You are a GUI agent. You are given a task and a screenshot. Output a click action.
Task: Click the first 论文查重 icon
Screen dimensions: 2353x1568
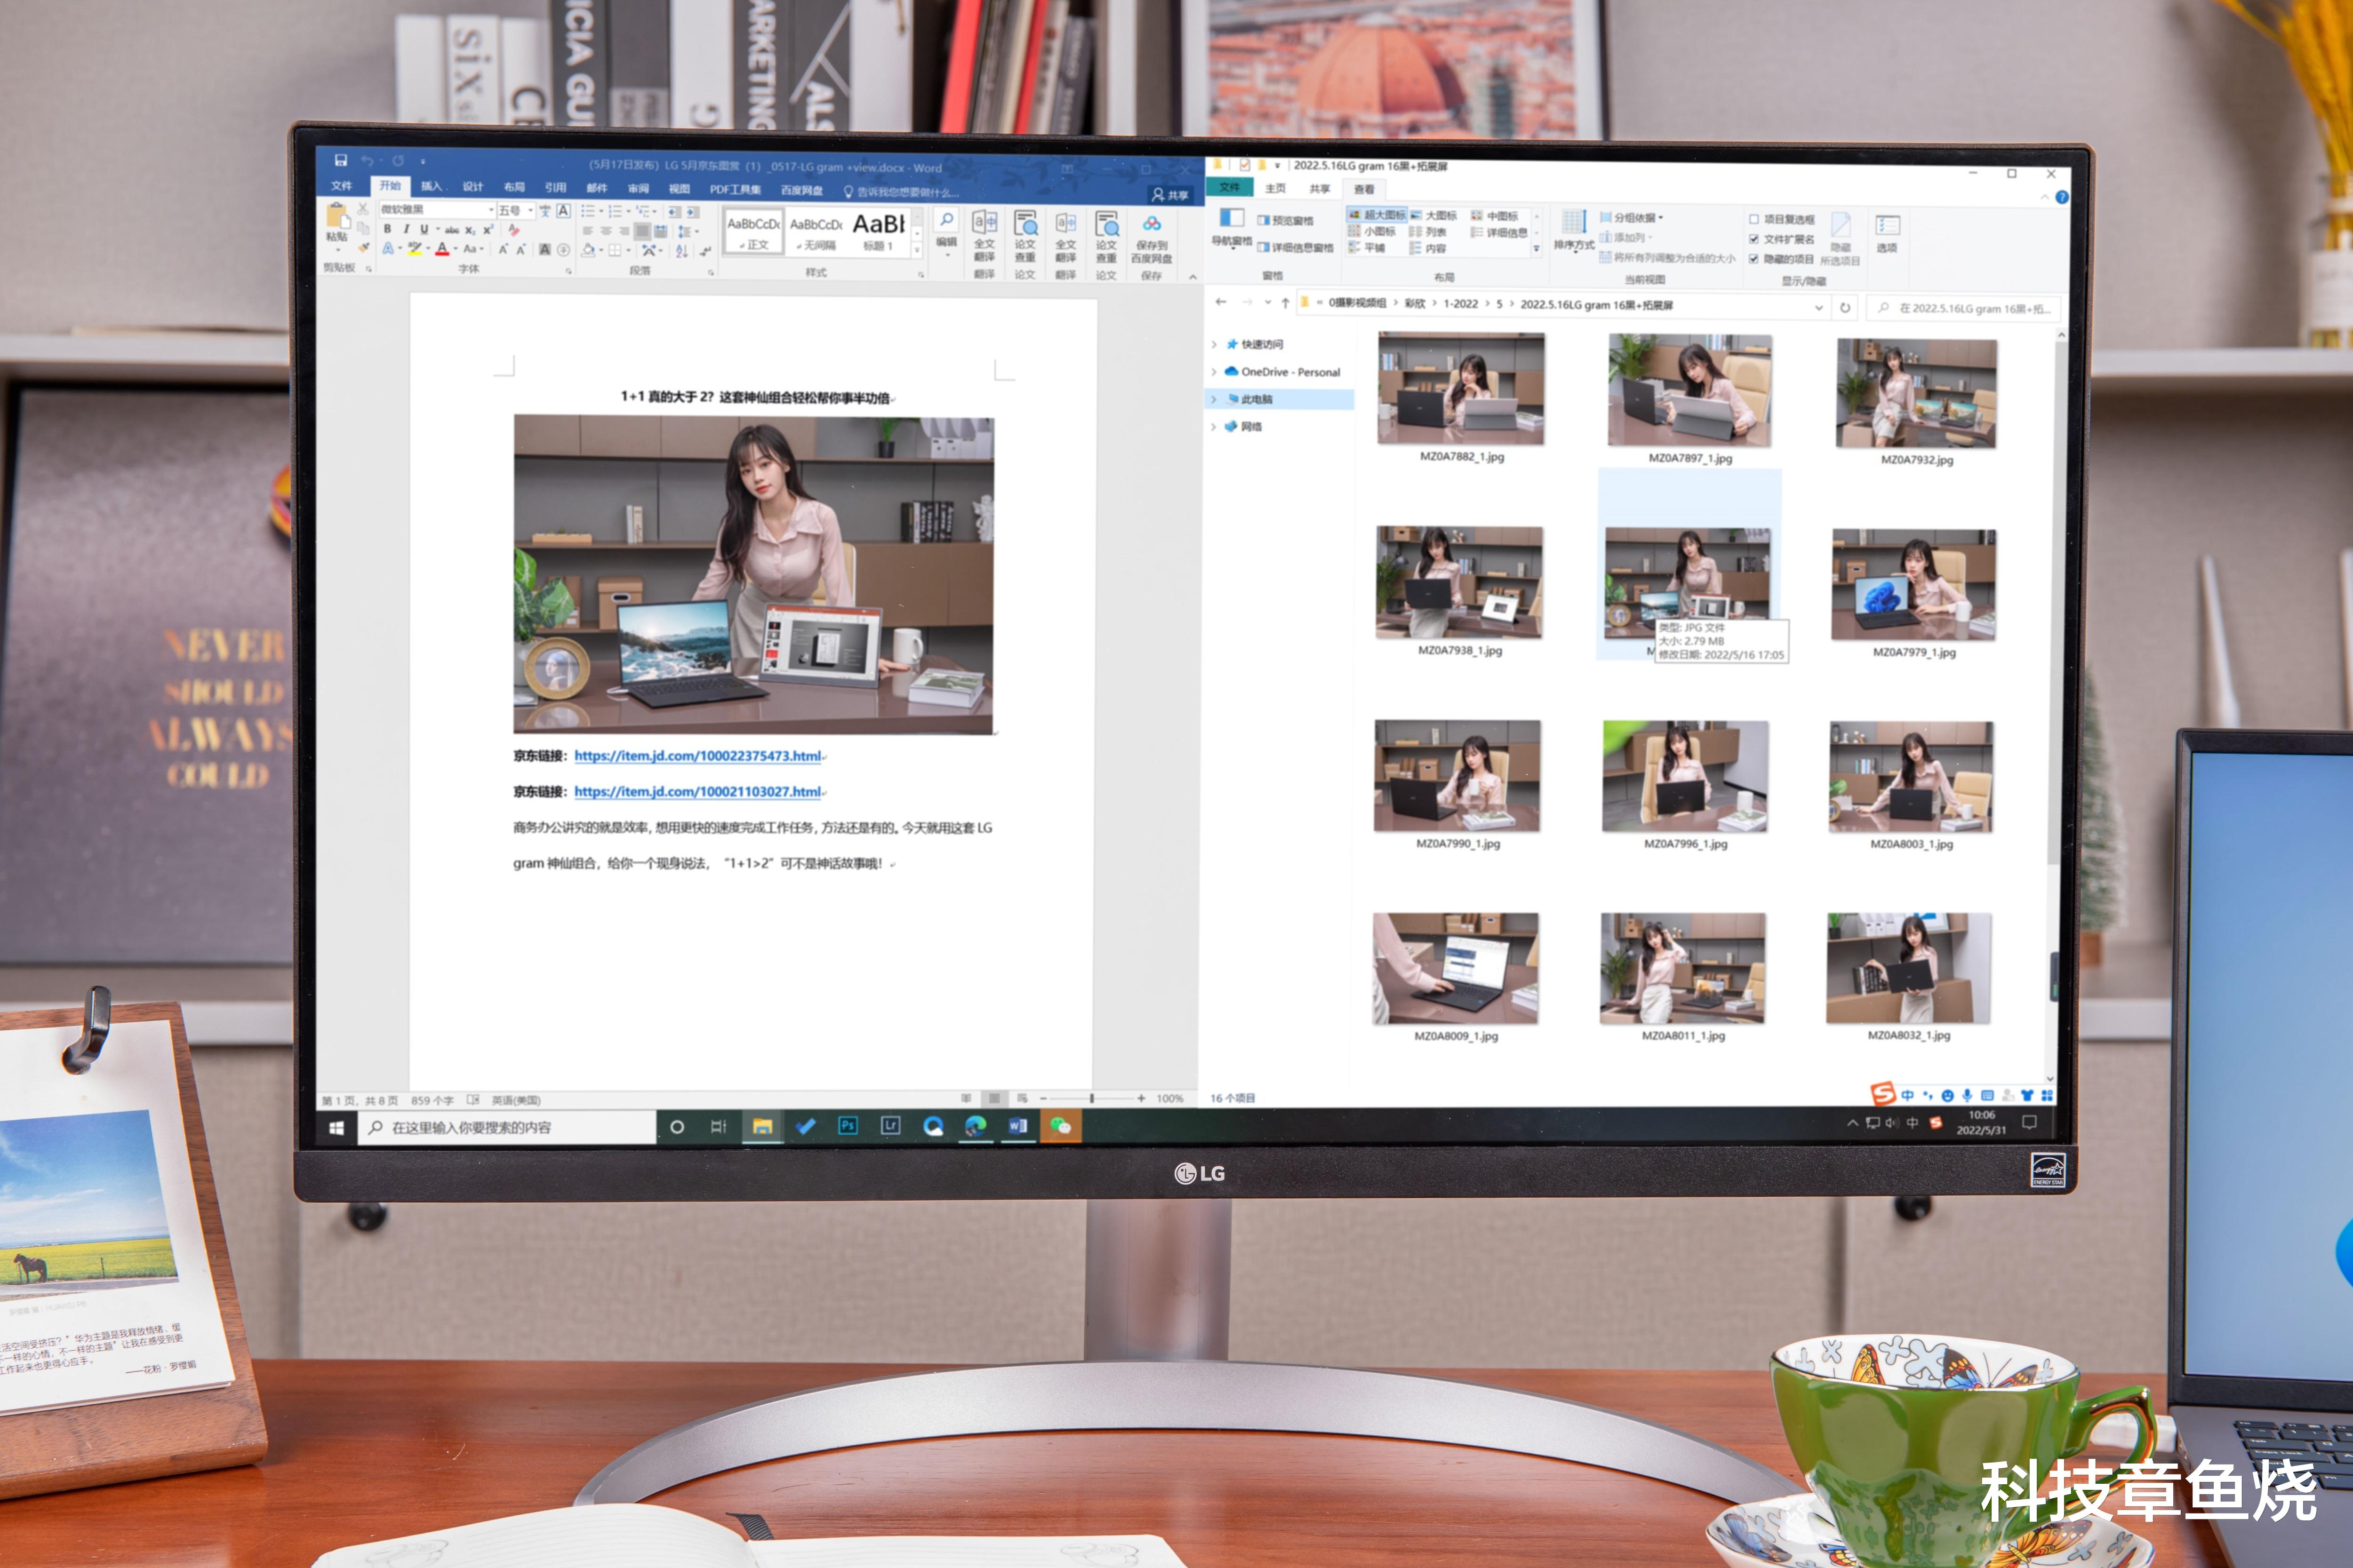pos(1025,222)
